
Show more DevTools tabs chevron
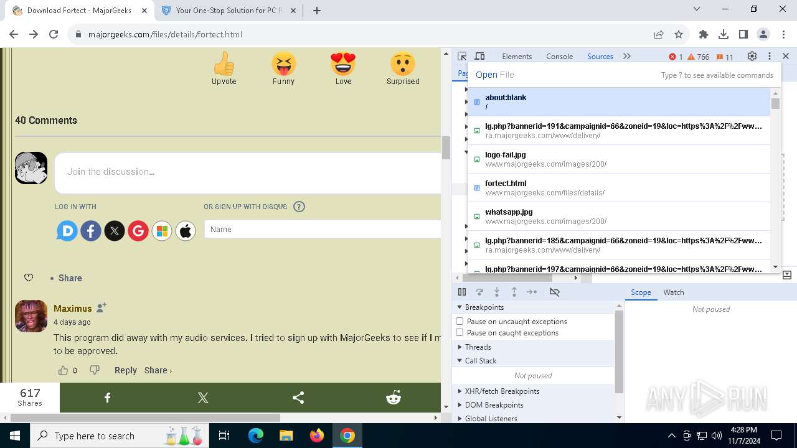tap(627, 56)
